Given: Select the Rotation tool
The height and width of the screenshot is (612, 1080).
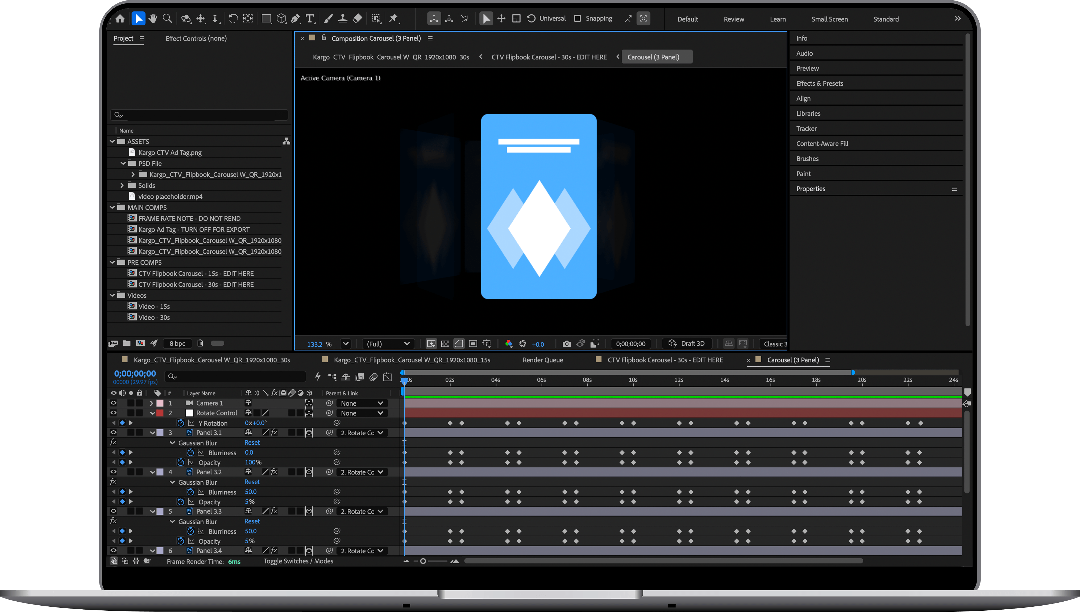Looking at the screenshot, I should [233, 19].
